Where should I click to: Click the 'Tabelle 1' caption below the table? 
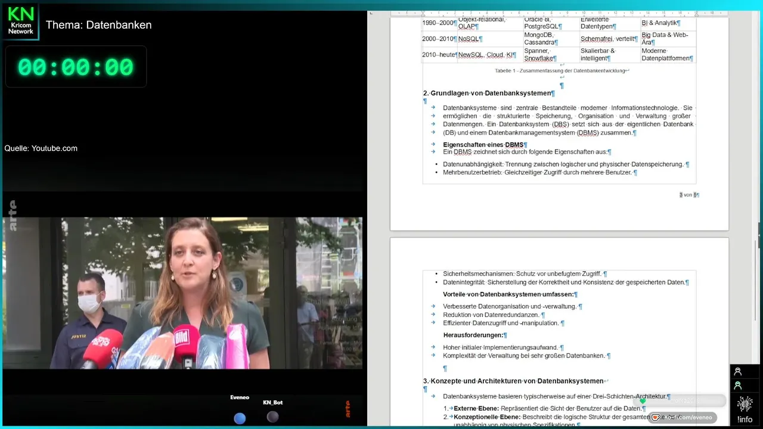pyautogui.click(x=562, y=70)
